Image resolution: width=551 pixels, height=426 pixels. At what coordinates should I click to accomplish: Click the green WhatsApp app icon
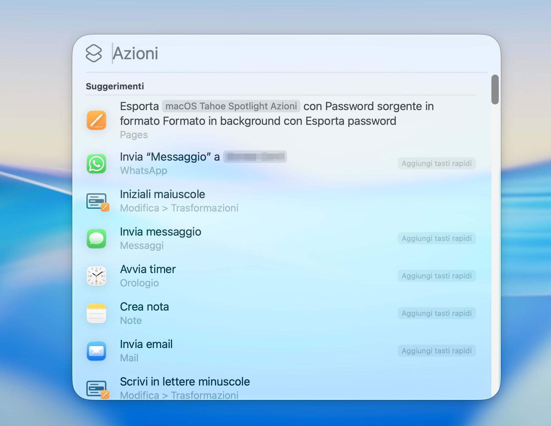96,164
